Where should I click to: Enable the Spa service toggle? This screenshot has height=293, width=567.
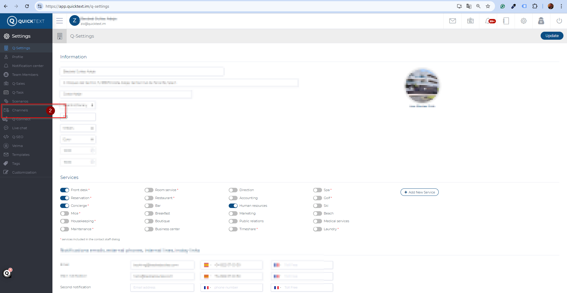click(317, 190)
